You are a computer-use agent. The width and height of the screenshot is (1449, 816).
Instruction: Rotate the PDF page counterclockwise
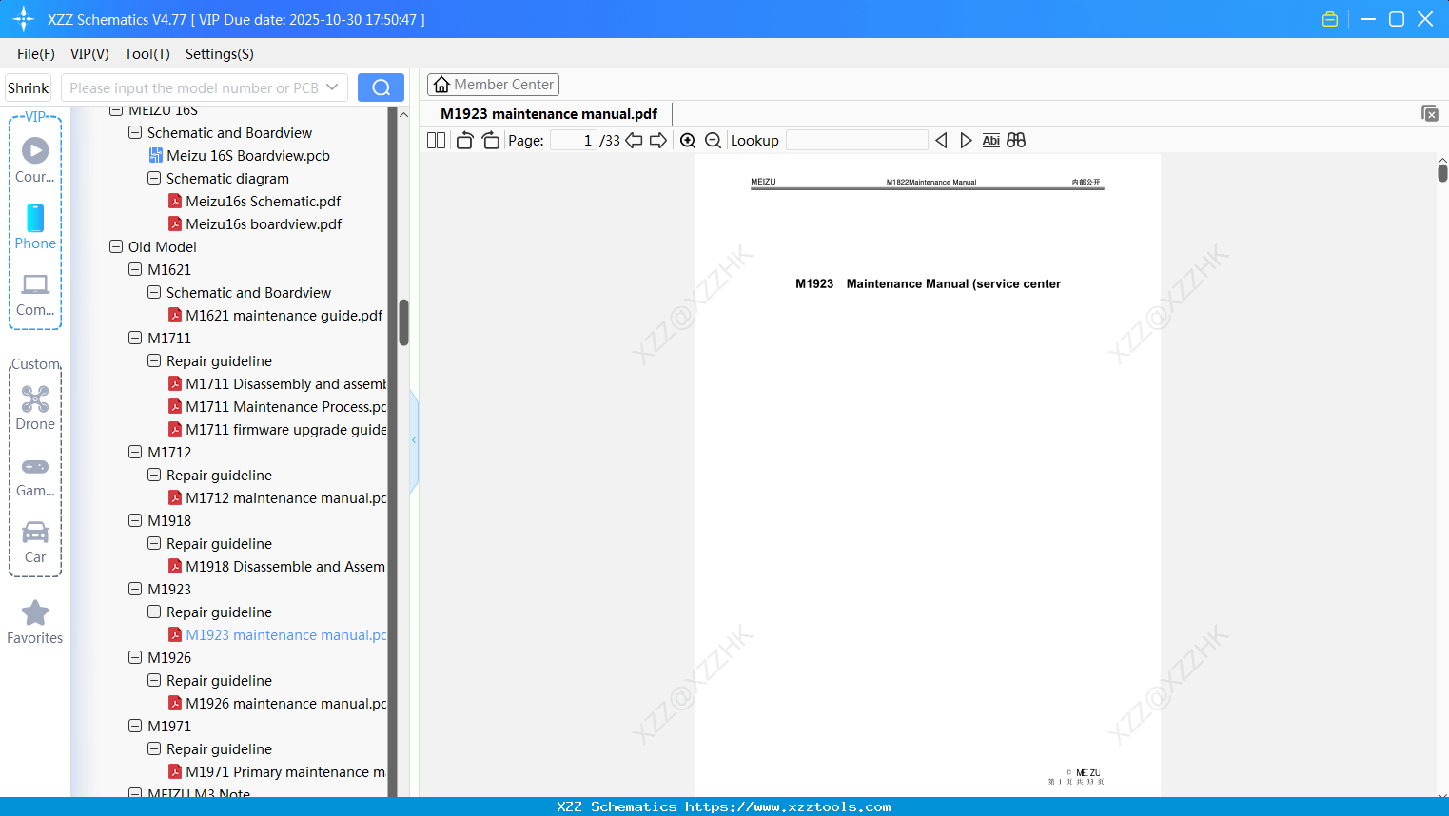click(464, 141)
